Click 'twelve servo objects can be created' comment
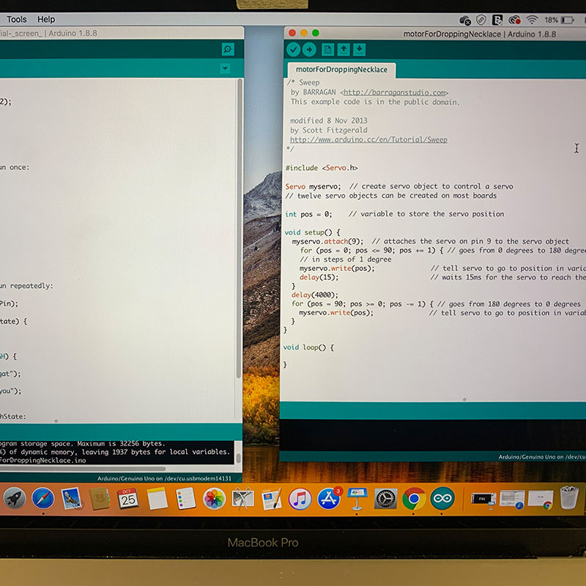The width and height of the screenshot is (586, 586). (391, 196)
